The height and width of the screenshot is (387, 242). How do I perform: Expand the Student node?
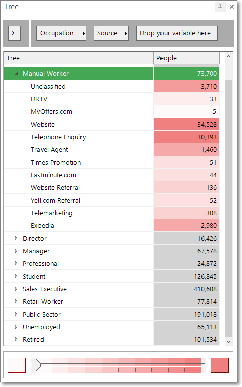click(16, 276)
